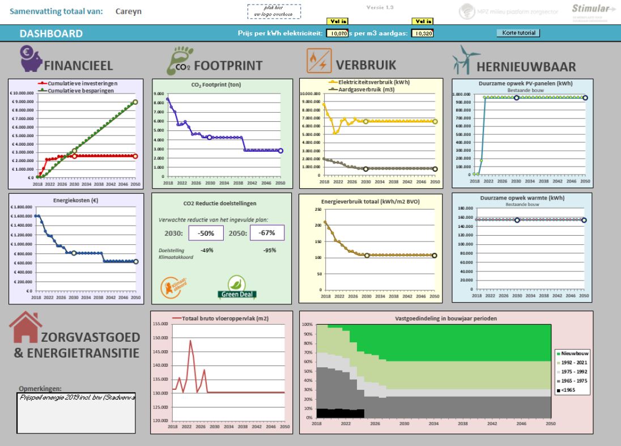
Task: Click the CO2 footprint foot icon
Action: pos(177,62)
